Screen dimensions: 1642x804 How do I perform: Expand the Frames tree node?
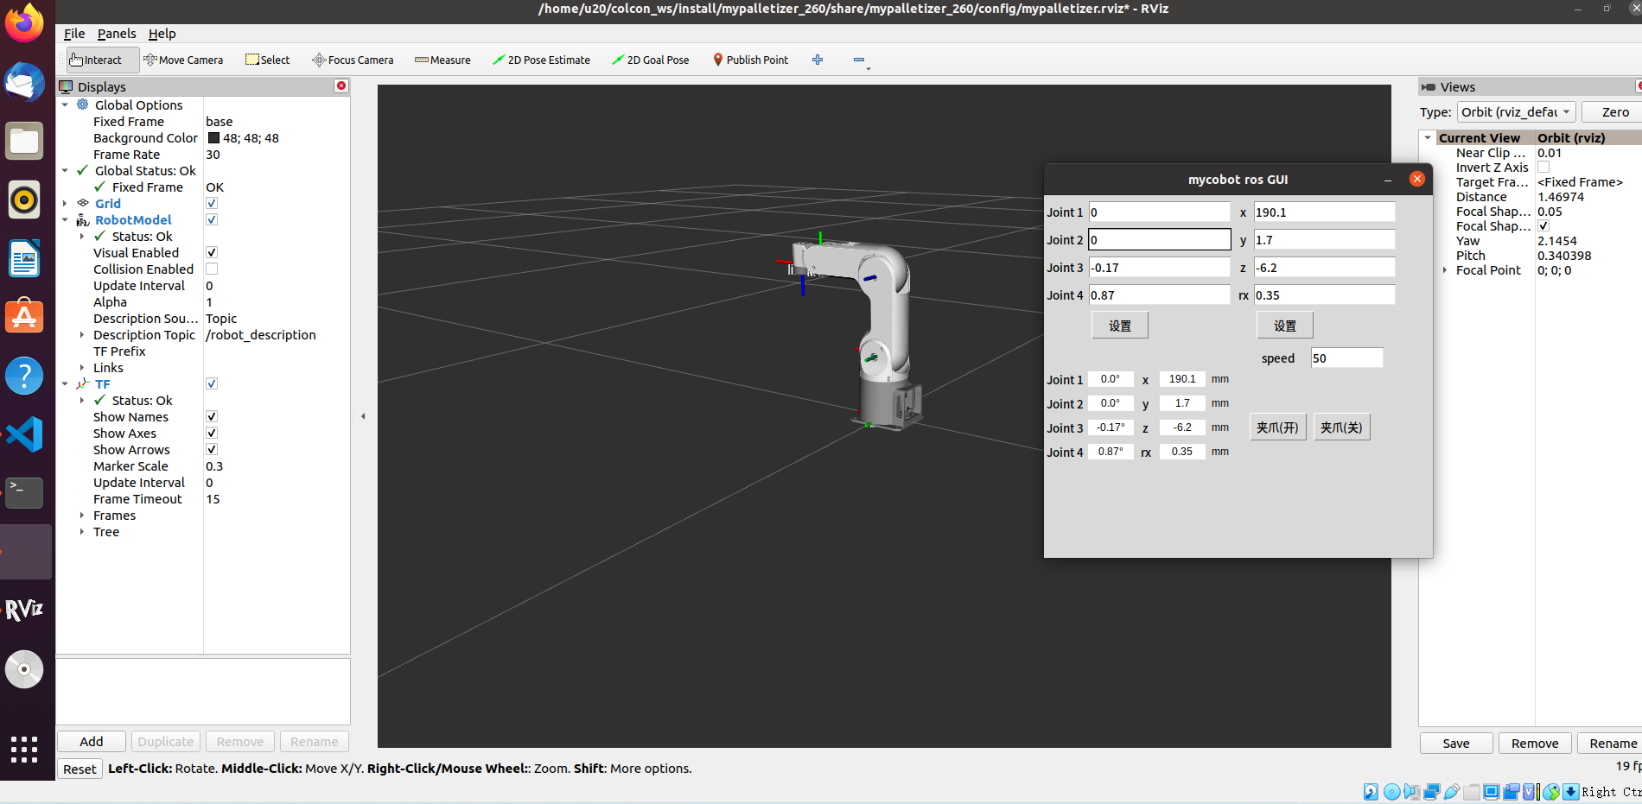click(82, 516)
